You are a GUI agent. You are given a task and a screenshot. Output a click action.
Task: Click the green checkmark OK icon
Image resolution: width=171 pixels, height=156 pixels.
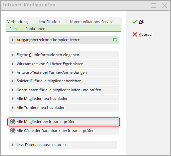tap(135, 22)
